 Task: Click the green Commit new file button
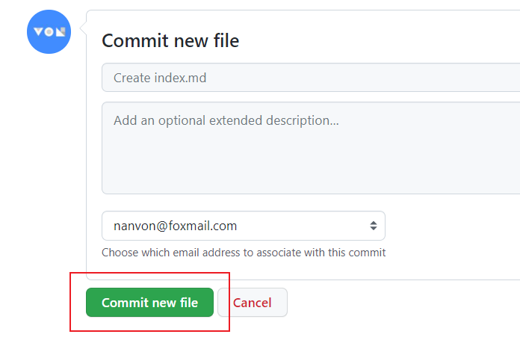(x=149, y=302)
